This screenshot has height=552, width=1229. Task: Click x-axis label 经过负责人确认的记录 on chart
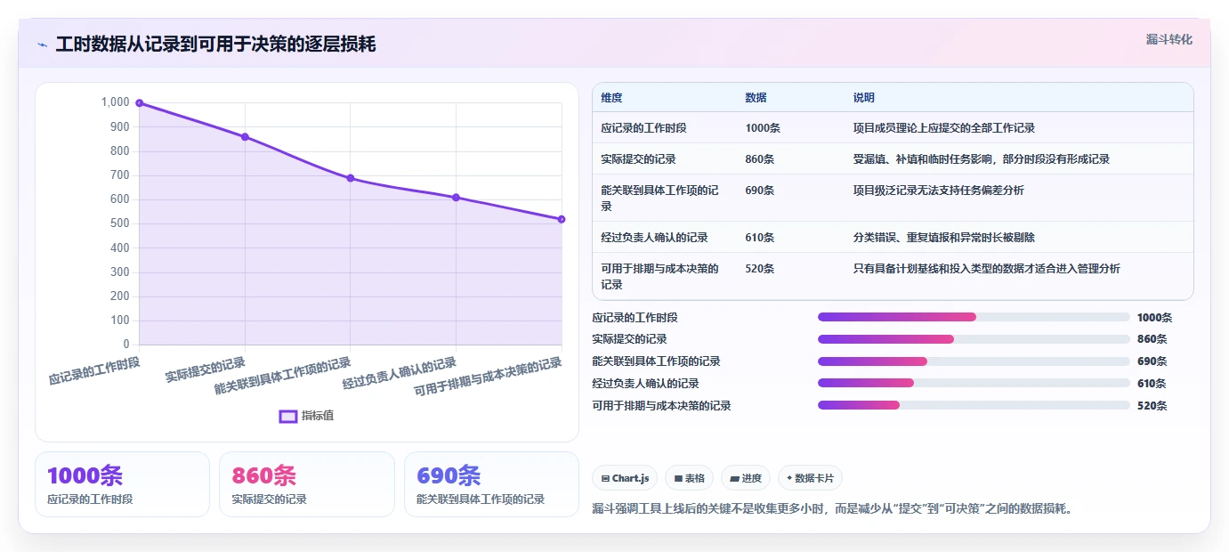[400, 373]
